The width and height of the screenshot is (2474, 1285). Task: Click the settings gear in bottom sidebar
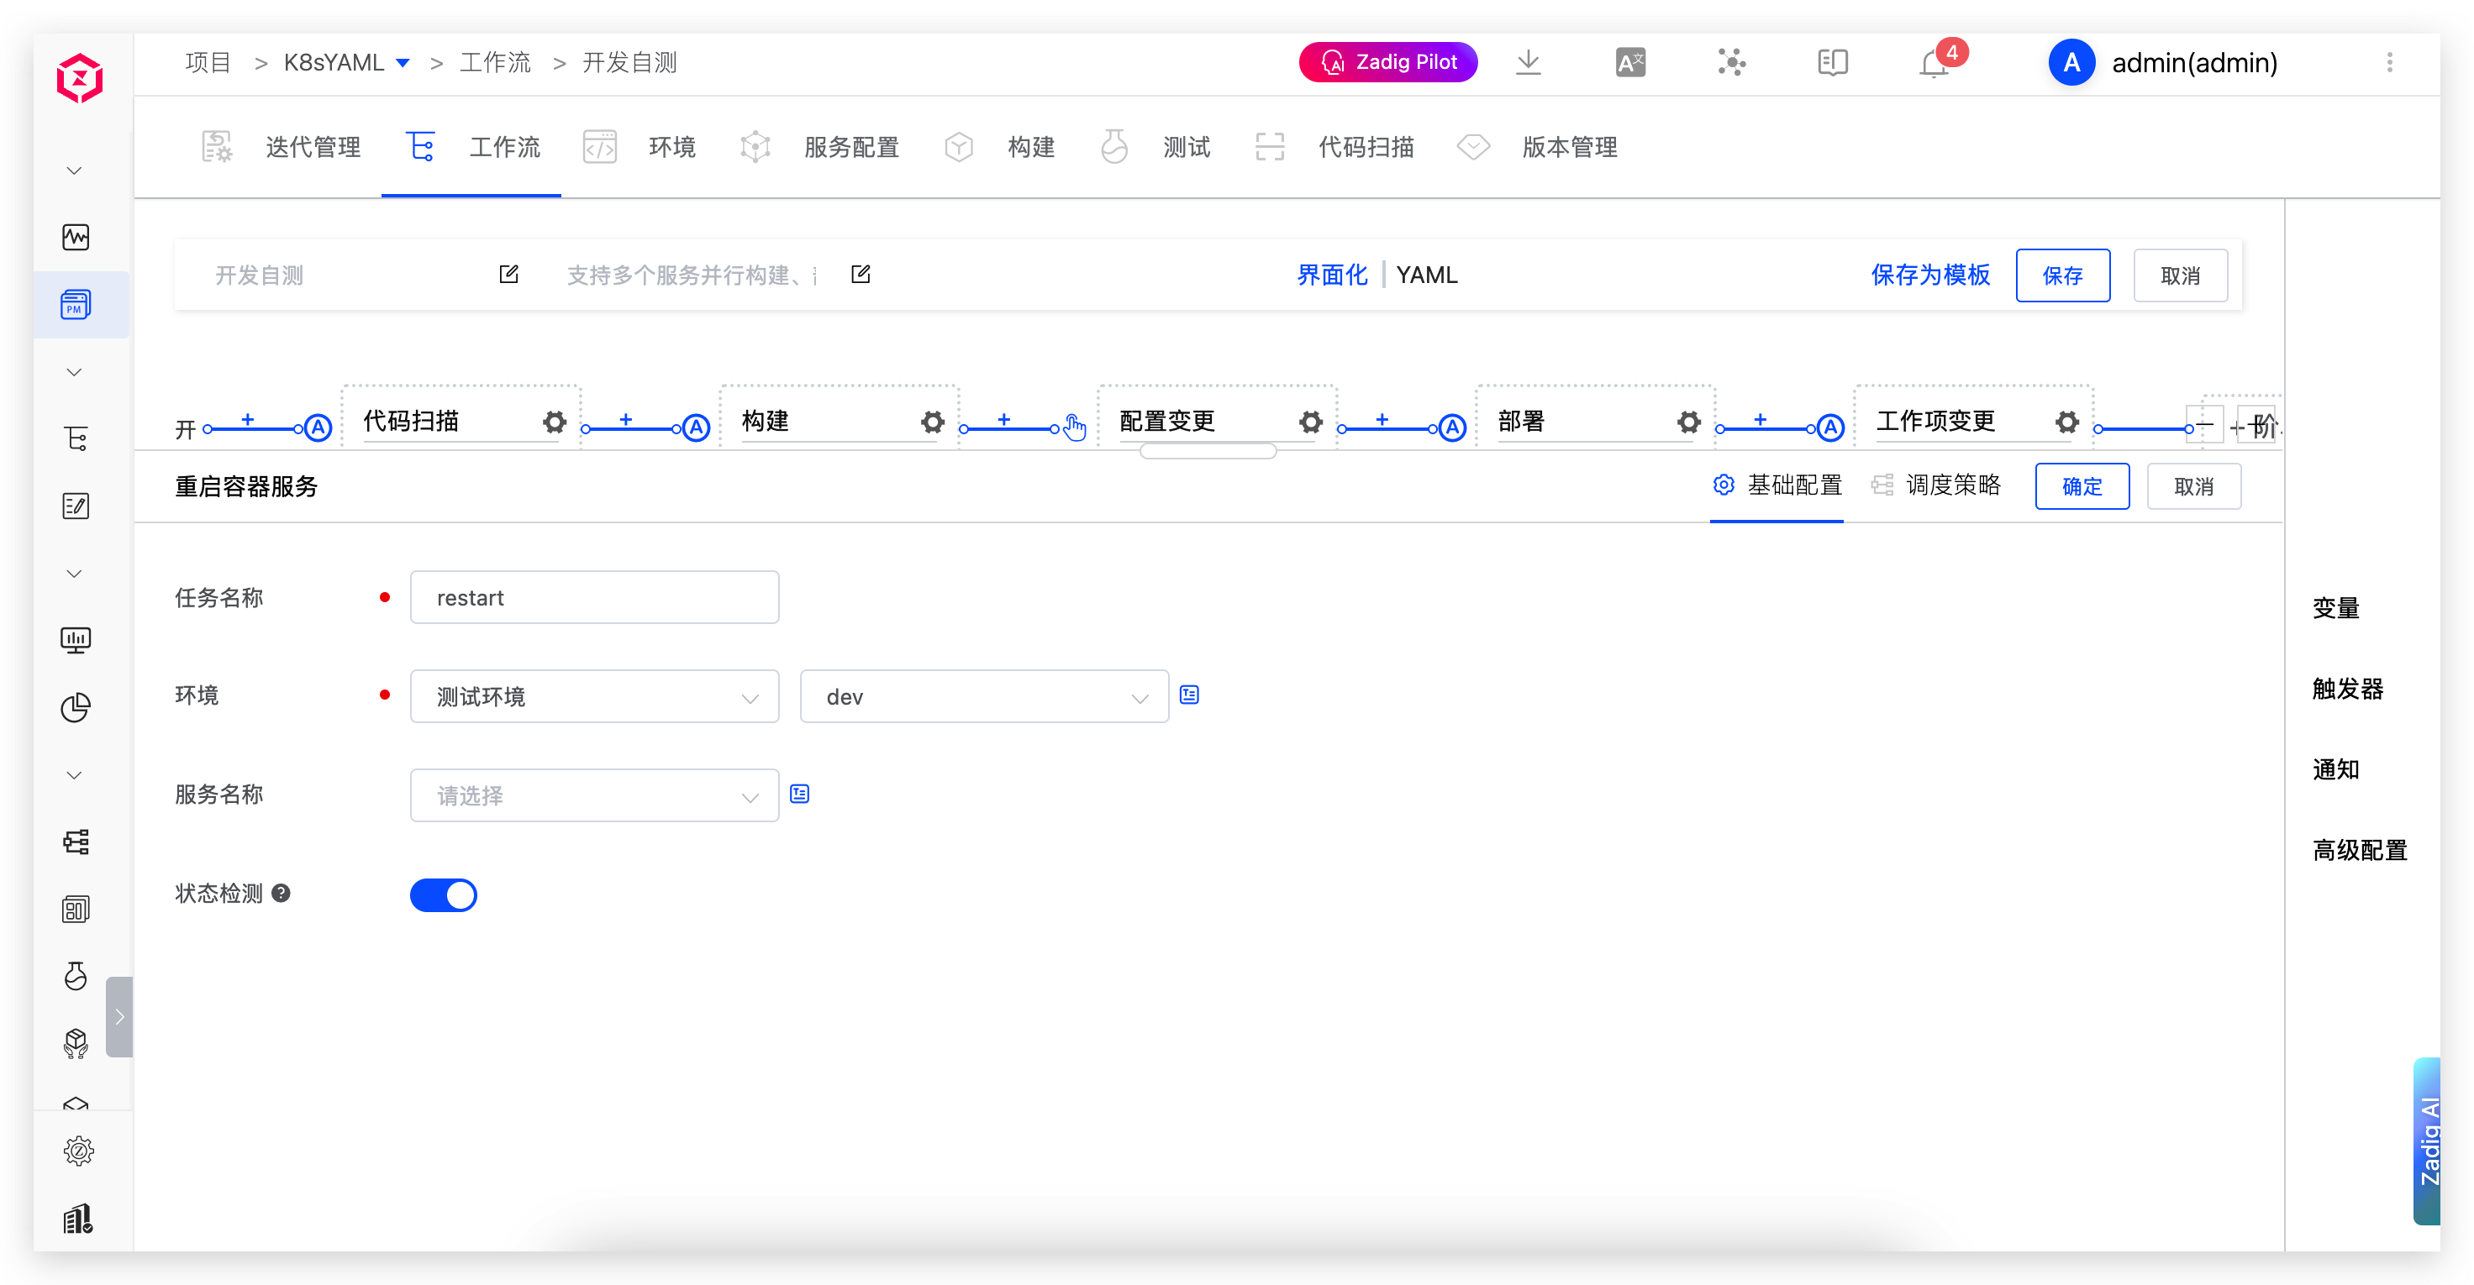click(78, 1151)
